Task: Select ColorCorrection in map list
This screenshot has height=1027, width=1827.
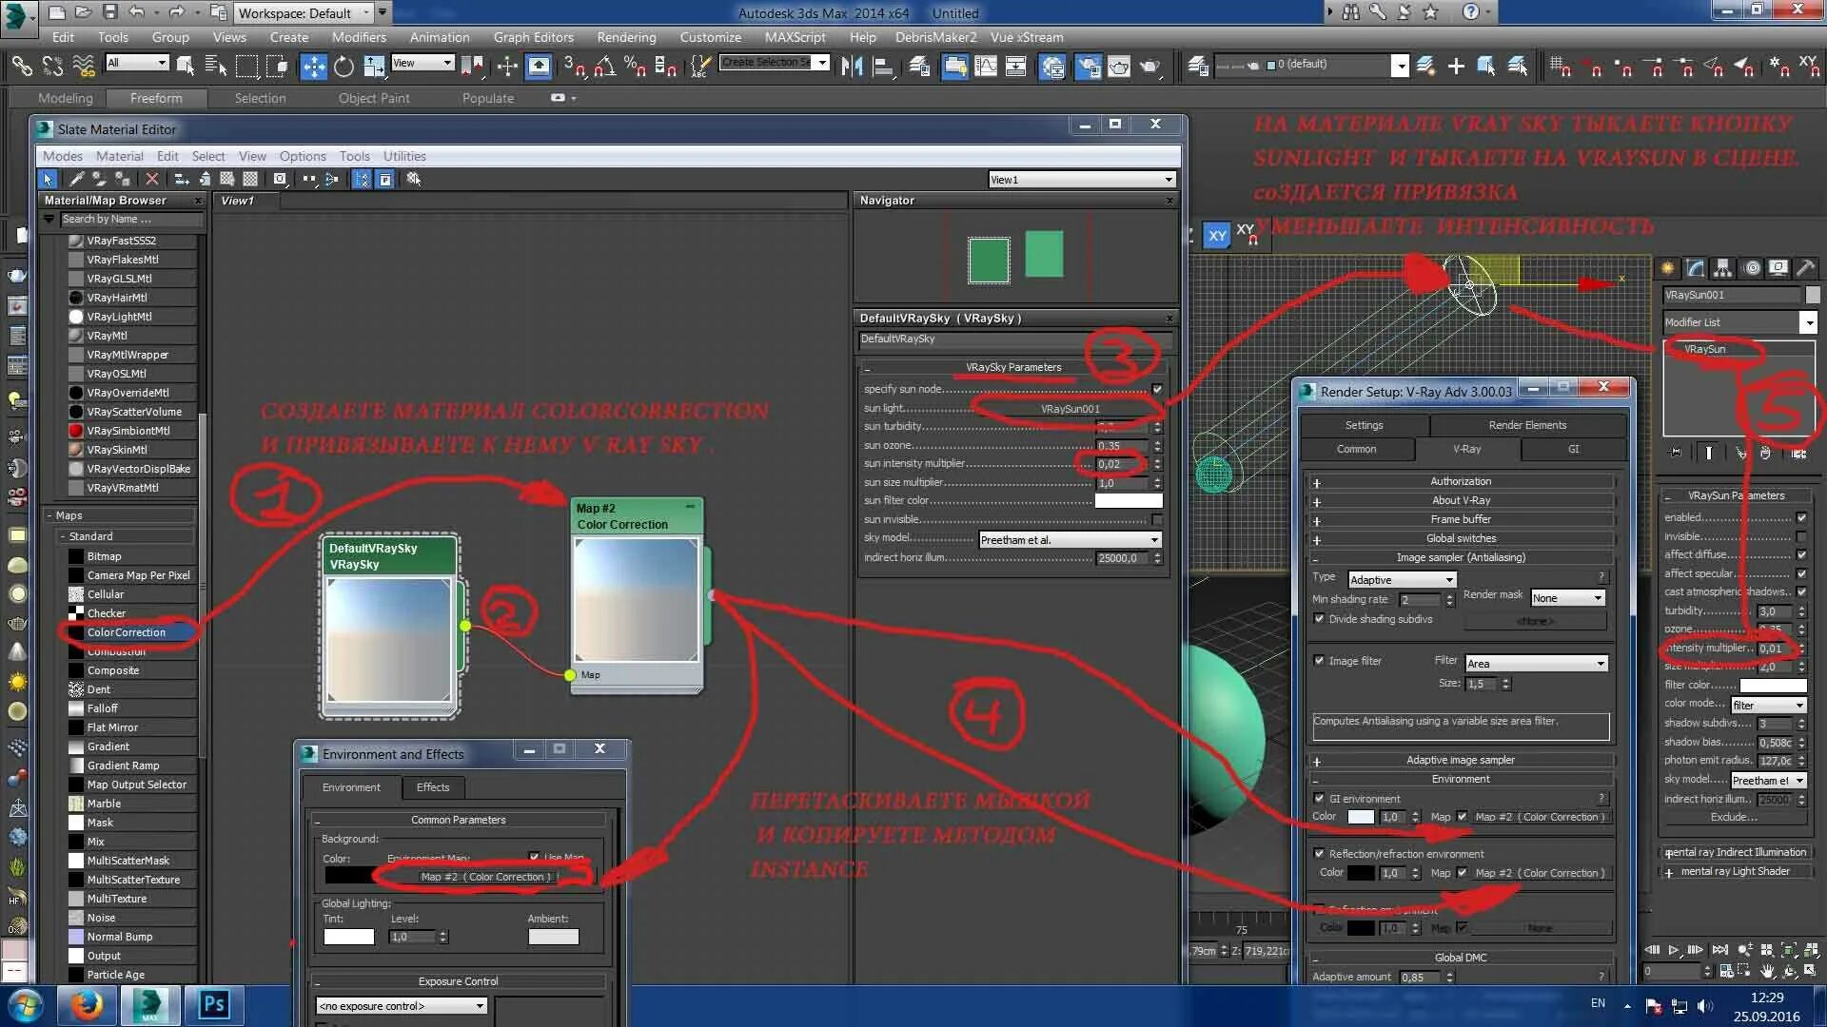Action: pyautogui.click(x=127, y=632)
